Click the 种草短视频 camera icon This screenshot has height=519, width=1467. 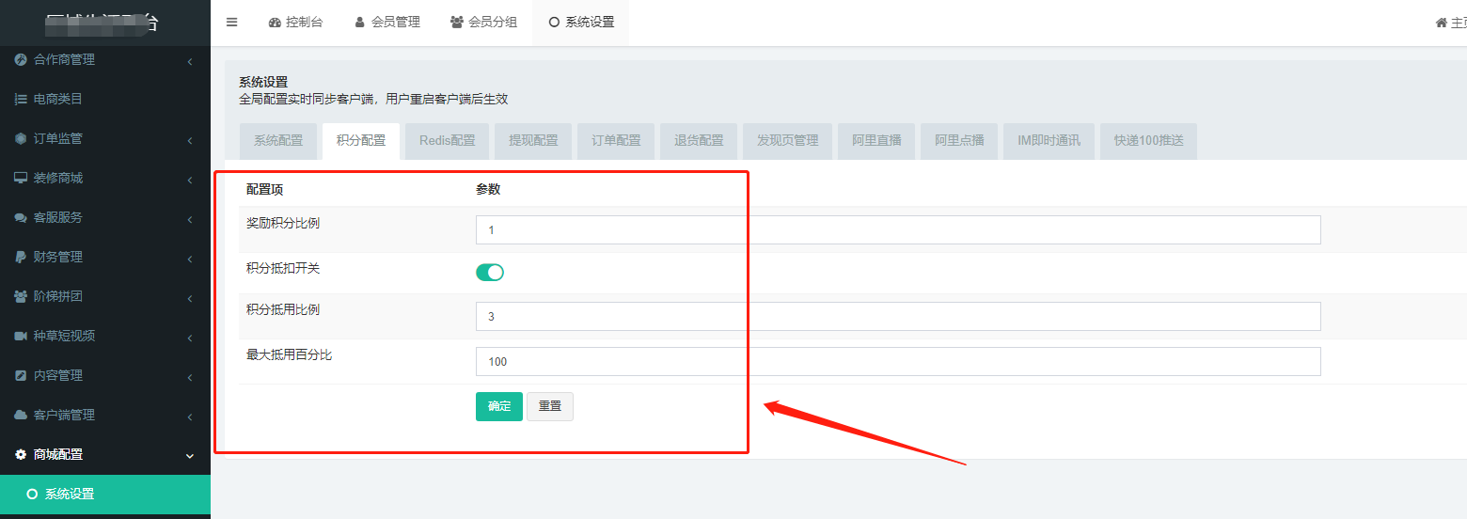pos(21,336)
